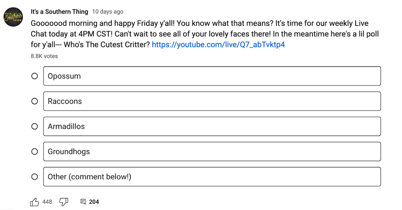
Task: Choose 'Other (comment below!)' option box
Action: (212, 177)
